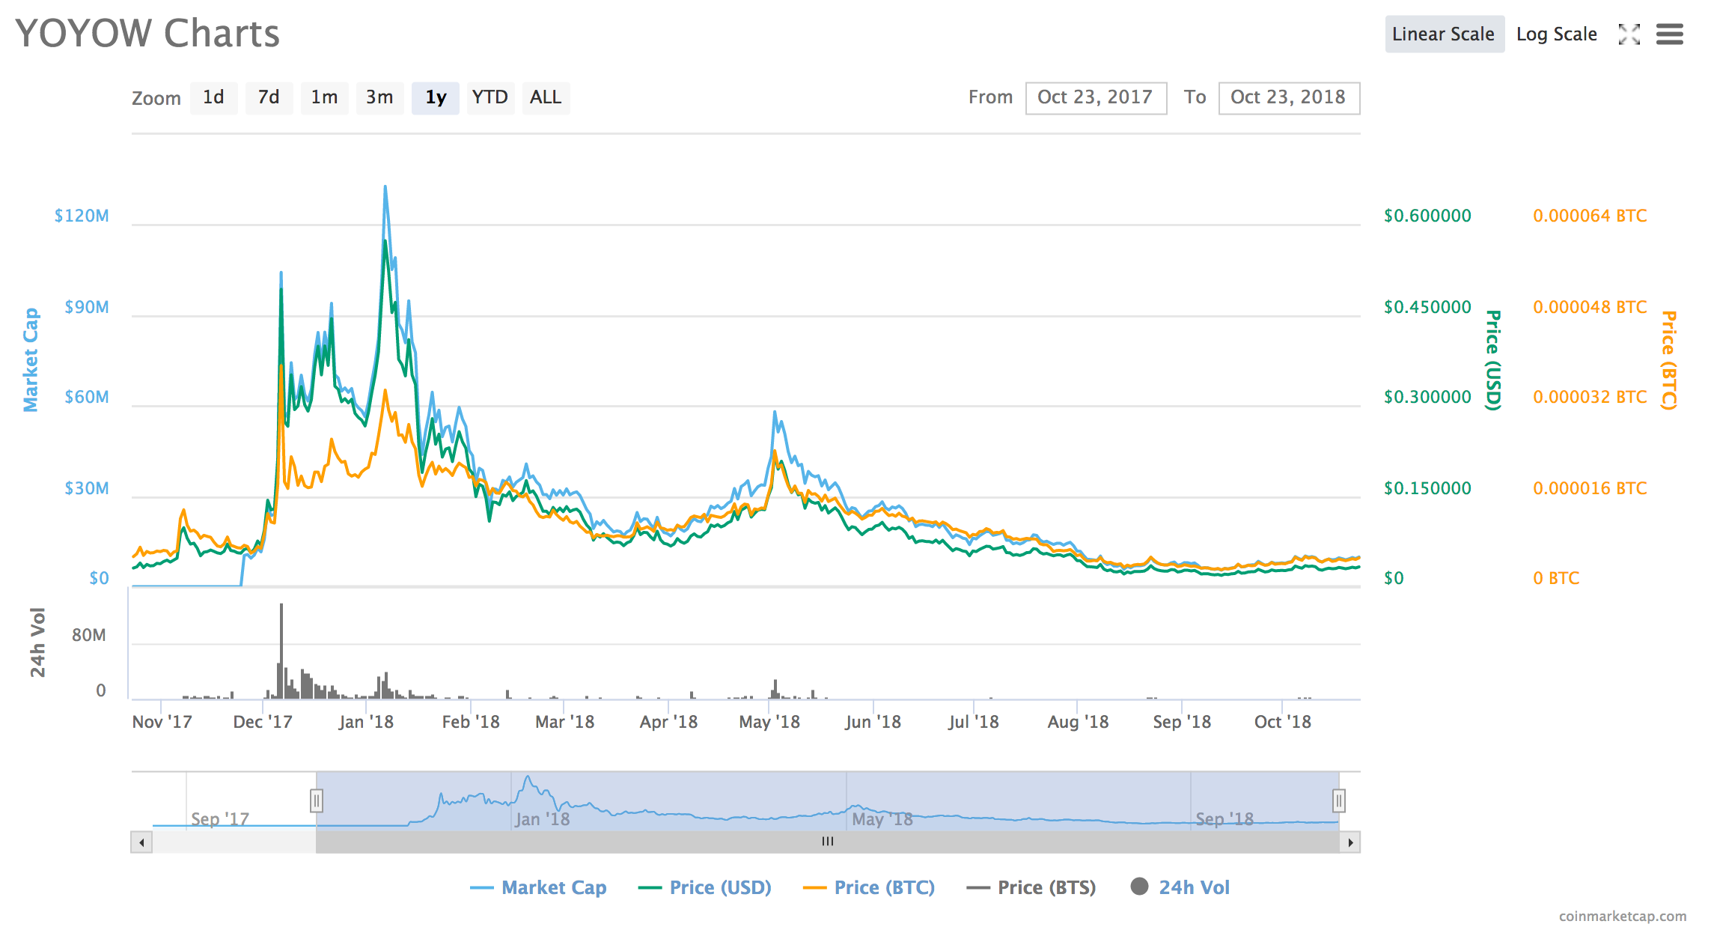Image resolution: width=1711 pixels, height=930 pixels.
Task: Set zoom to 1d
Action: [x=213, y=97]
